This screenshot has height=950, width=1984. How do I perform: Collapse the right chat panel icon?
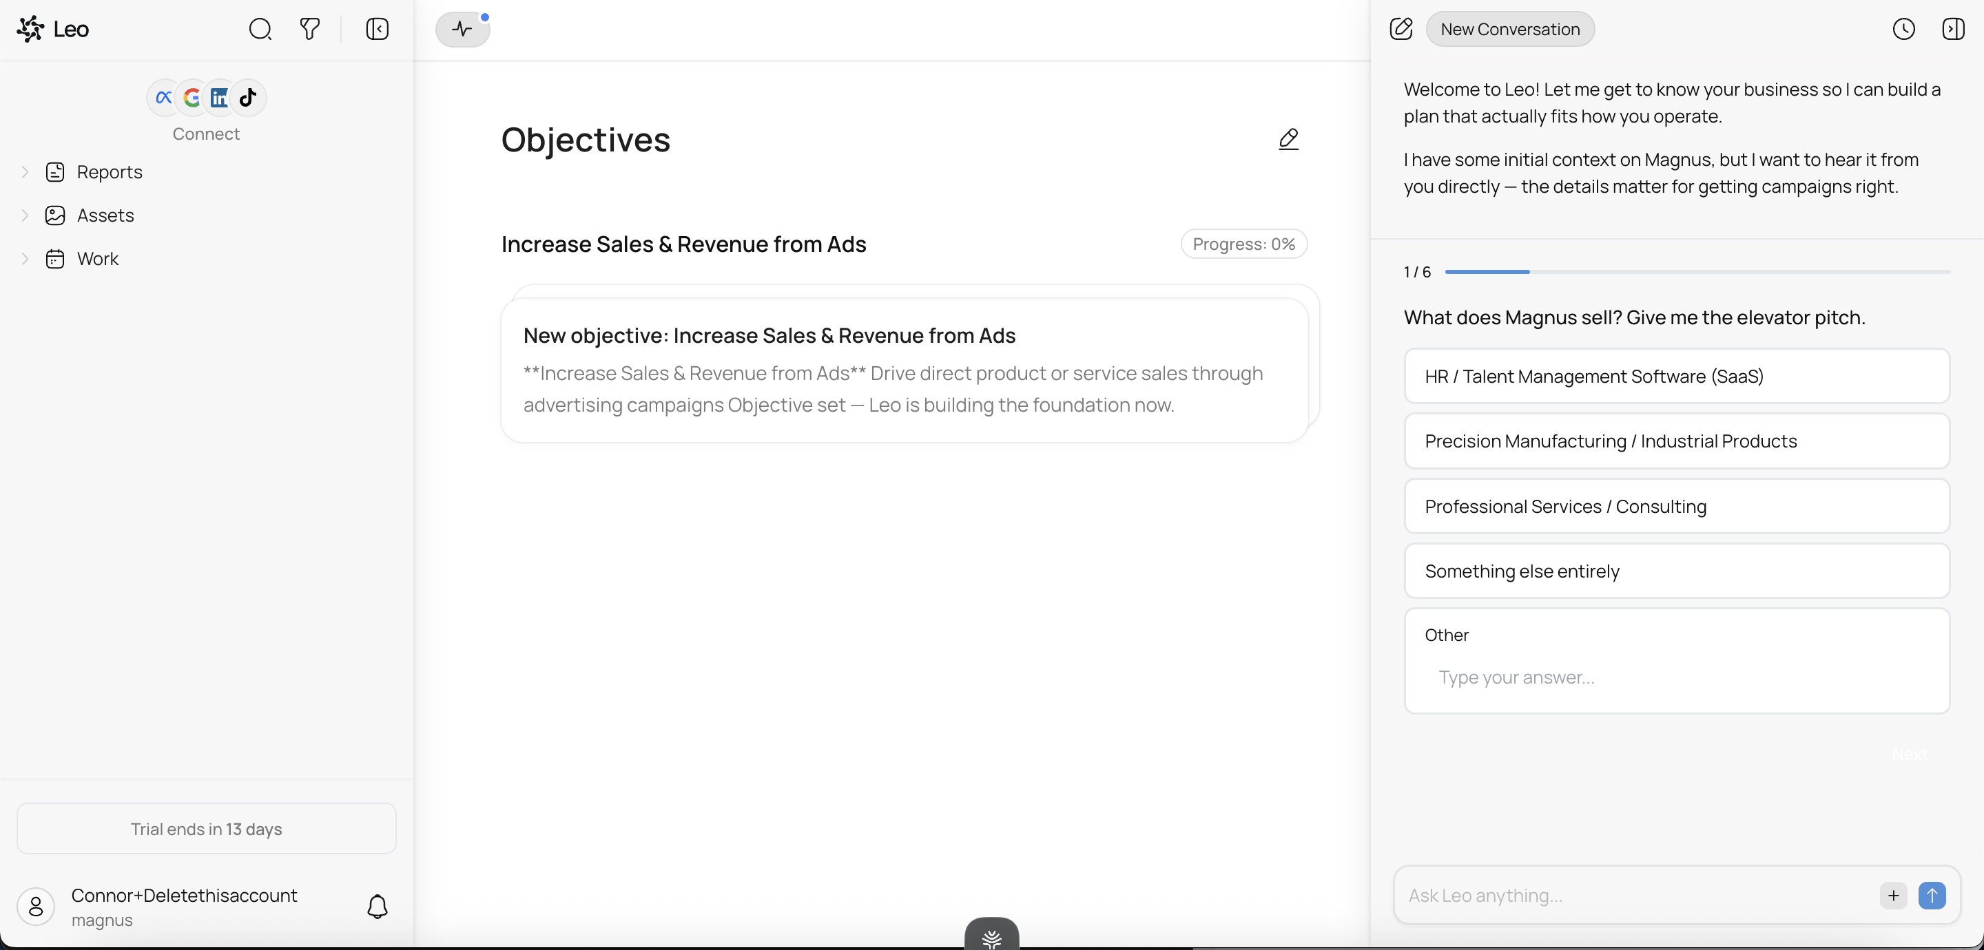pos(1952,29)
